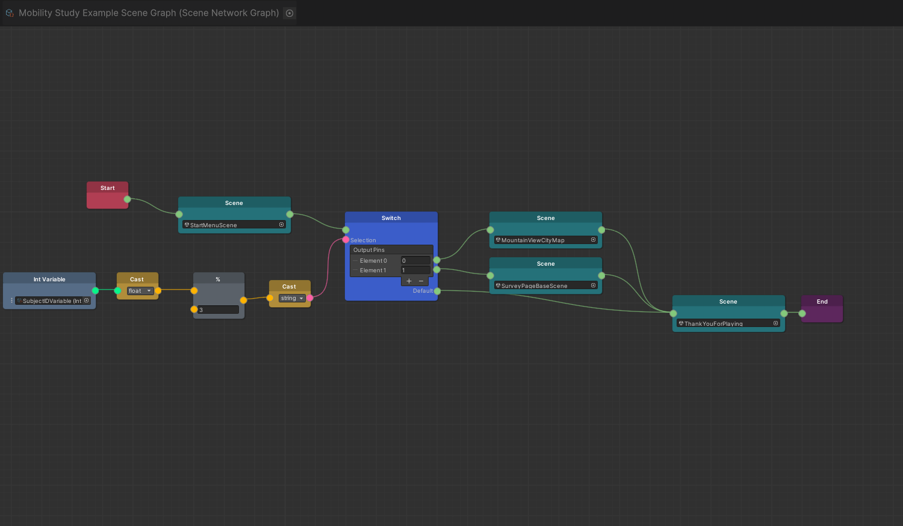Click the object picker beside the graph title
Screen dimensions: 903x526
[290, 13]
